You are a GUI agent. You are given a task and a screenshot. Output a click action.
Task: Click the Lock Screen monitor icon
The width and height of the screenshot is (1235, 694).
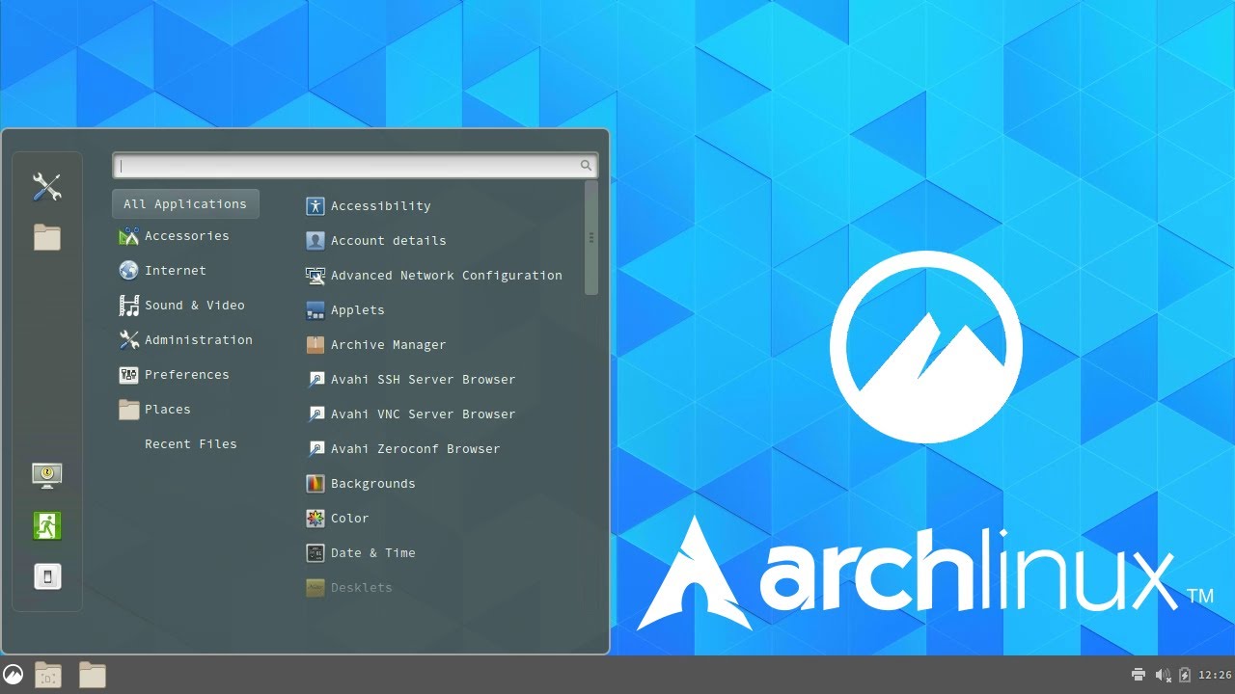(x=46, y=475)
